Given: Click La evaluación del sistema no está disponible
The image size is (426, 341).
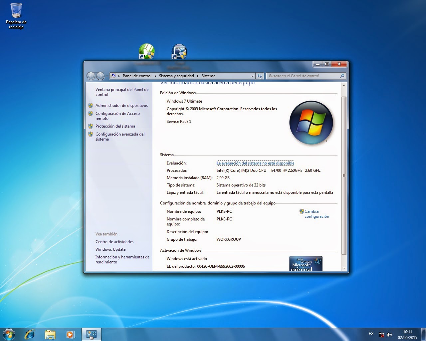Looking at the screenshot, I should [x=255, y=163].
